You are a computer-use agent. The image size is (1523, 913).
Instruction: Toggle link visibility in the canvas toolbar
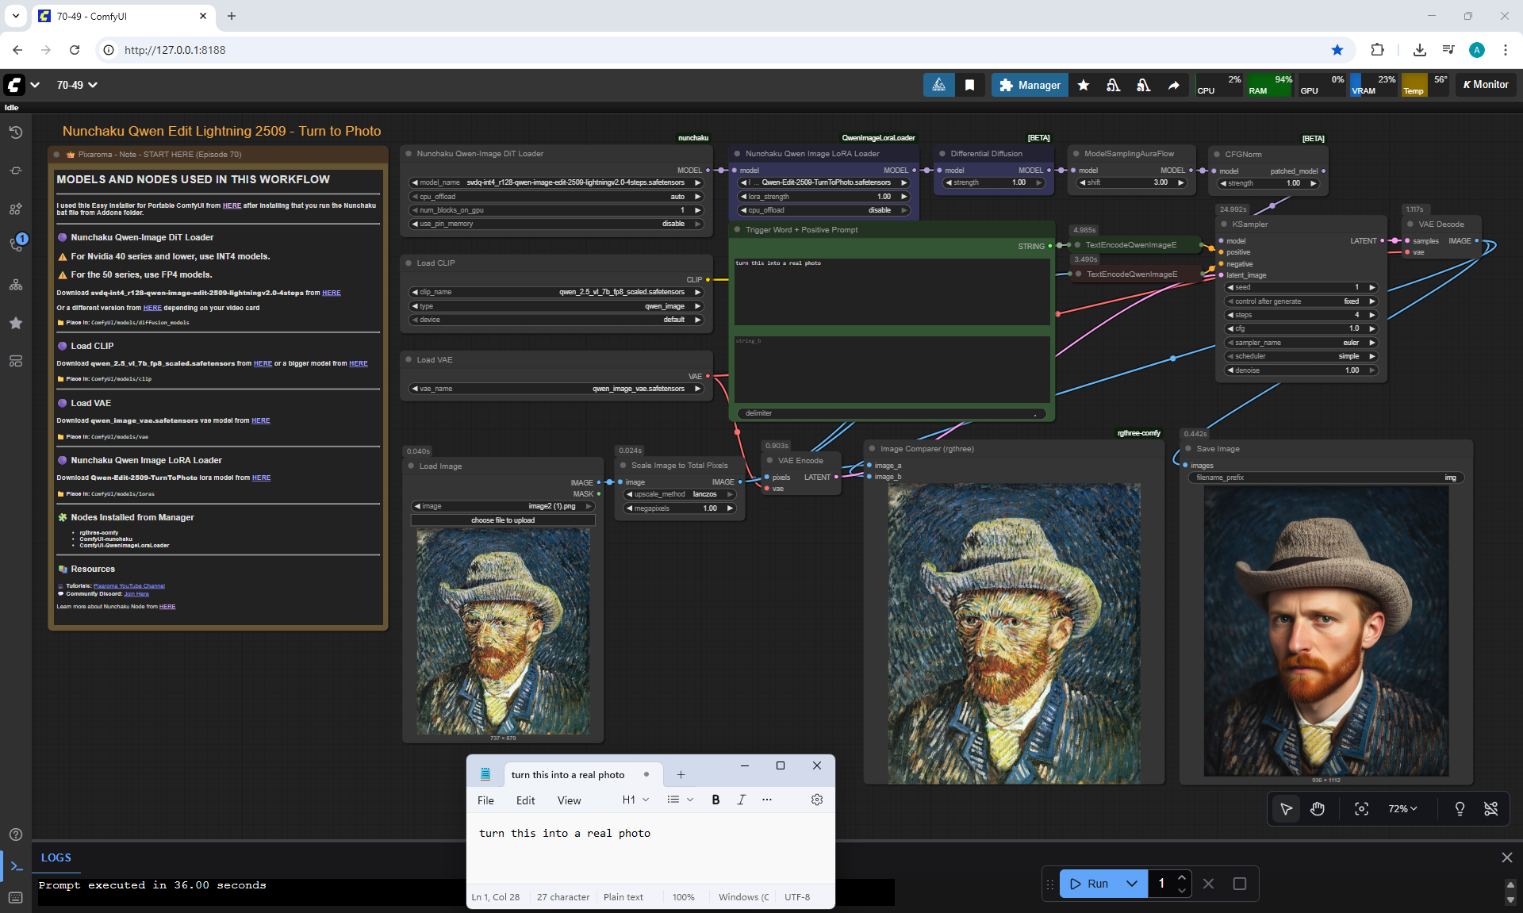(x=1490, y=808)
